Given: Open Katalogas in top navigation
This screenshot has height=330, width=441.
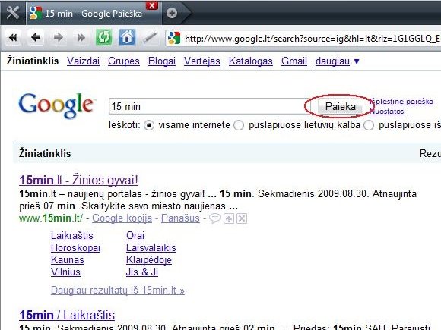Looking at the screenshot, I should click(251, 61).
